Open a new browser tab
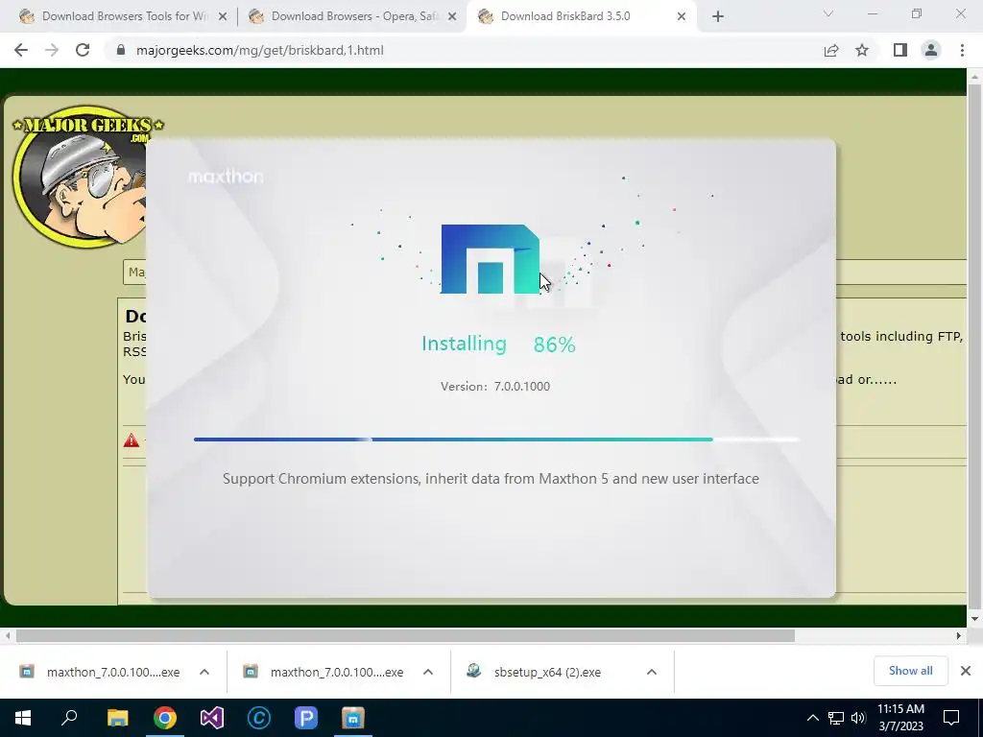The width and height of the screenshot is (983, 737). [x=718, y=16]
